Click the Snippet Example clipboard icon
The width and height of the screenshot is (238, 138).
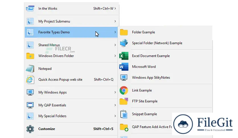coord(124,114)
